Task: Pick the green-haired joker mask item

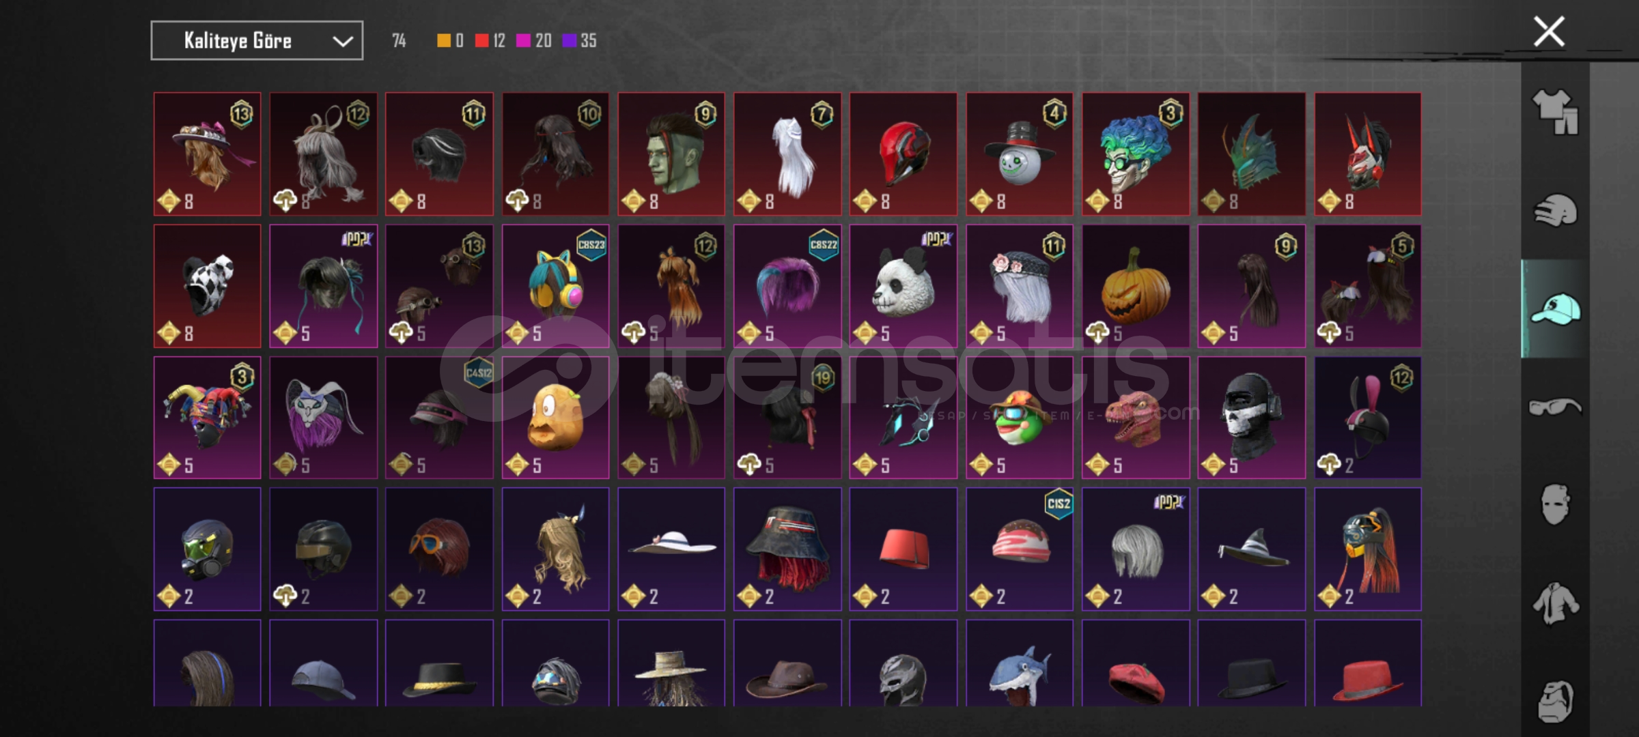Action: tap(1136, 154)
